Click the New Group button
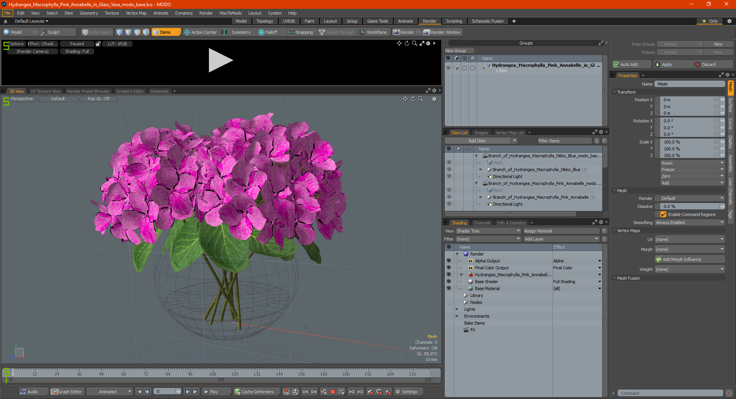The height and width of the screenshot is (399, 736). [459, 51]
